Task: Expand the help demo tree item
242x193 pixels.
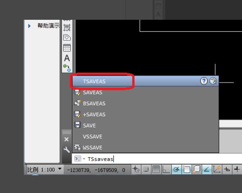Action: point(29,26)
